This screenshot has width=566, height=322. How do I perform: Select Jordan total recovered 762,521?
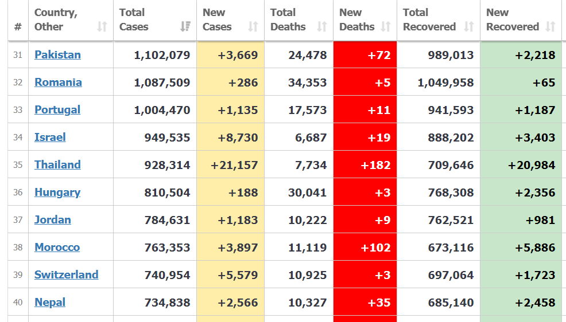pyautogui.click(x=451, y=220)
